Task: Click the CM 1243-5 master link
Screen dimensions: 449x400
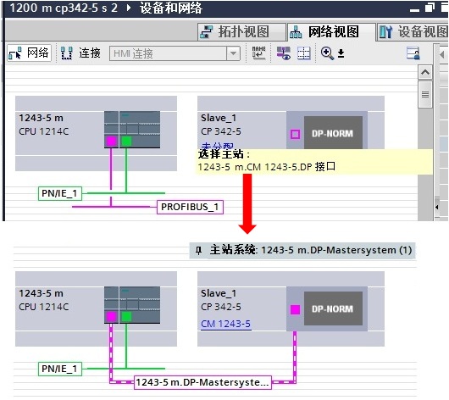Action: [x=225, y=324]
